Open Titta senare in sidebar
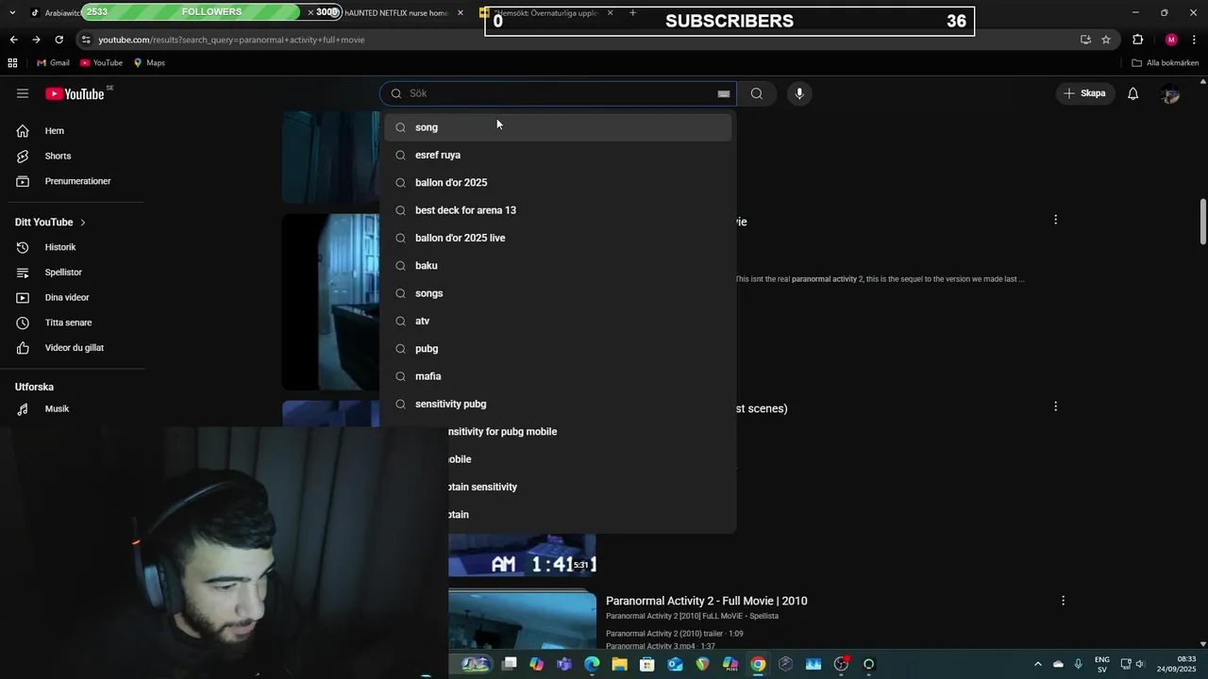The width and height of the screenshot is (1208, 679). 75,323
